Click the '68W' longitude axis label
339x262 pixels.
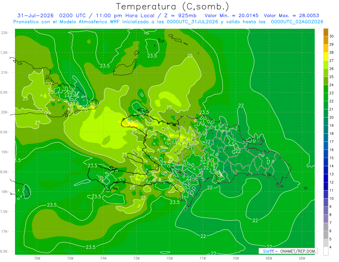(302, 258)
